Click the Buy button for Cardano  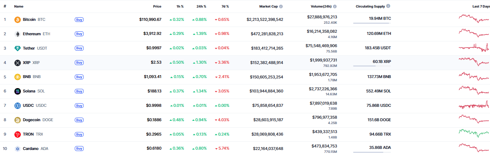click(79, 149)
